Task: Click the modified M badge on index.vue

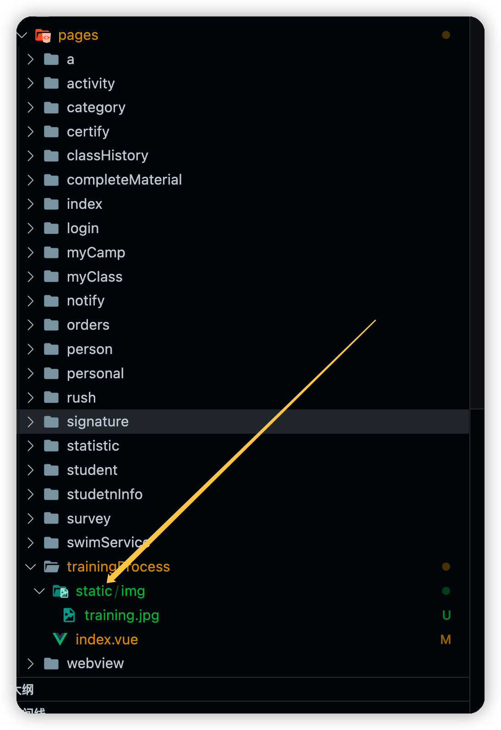Action: tap(446, 639)
